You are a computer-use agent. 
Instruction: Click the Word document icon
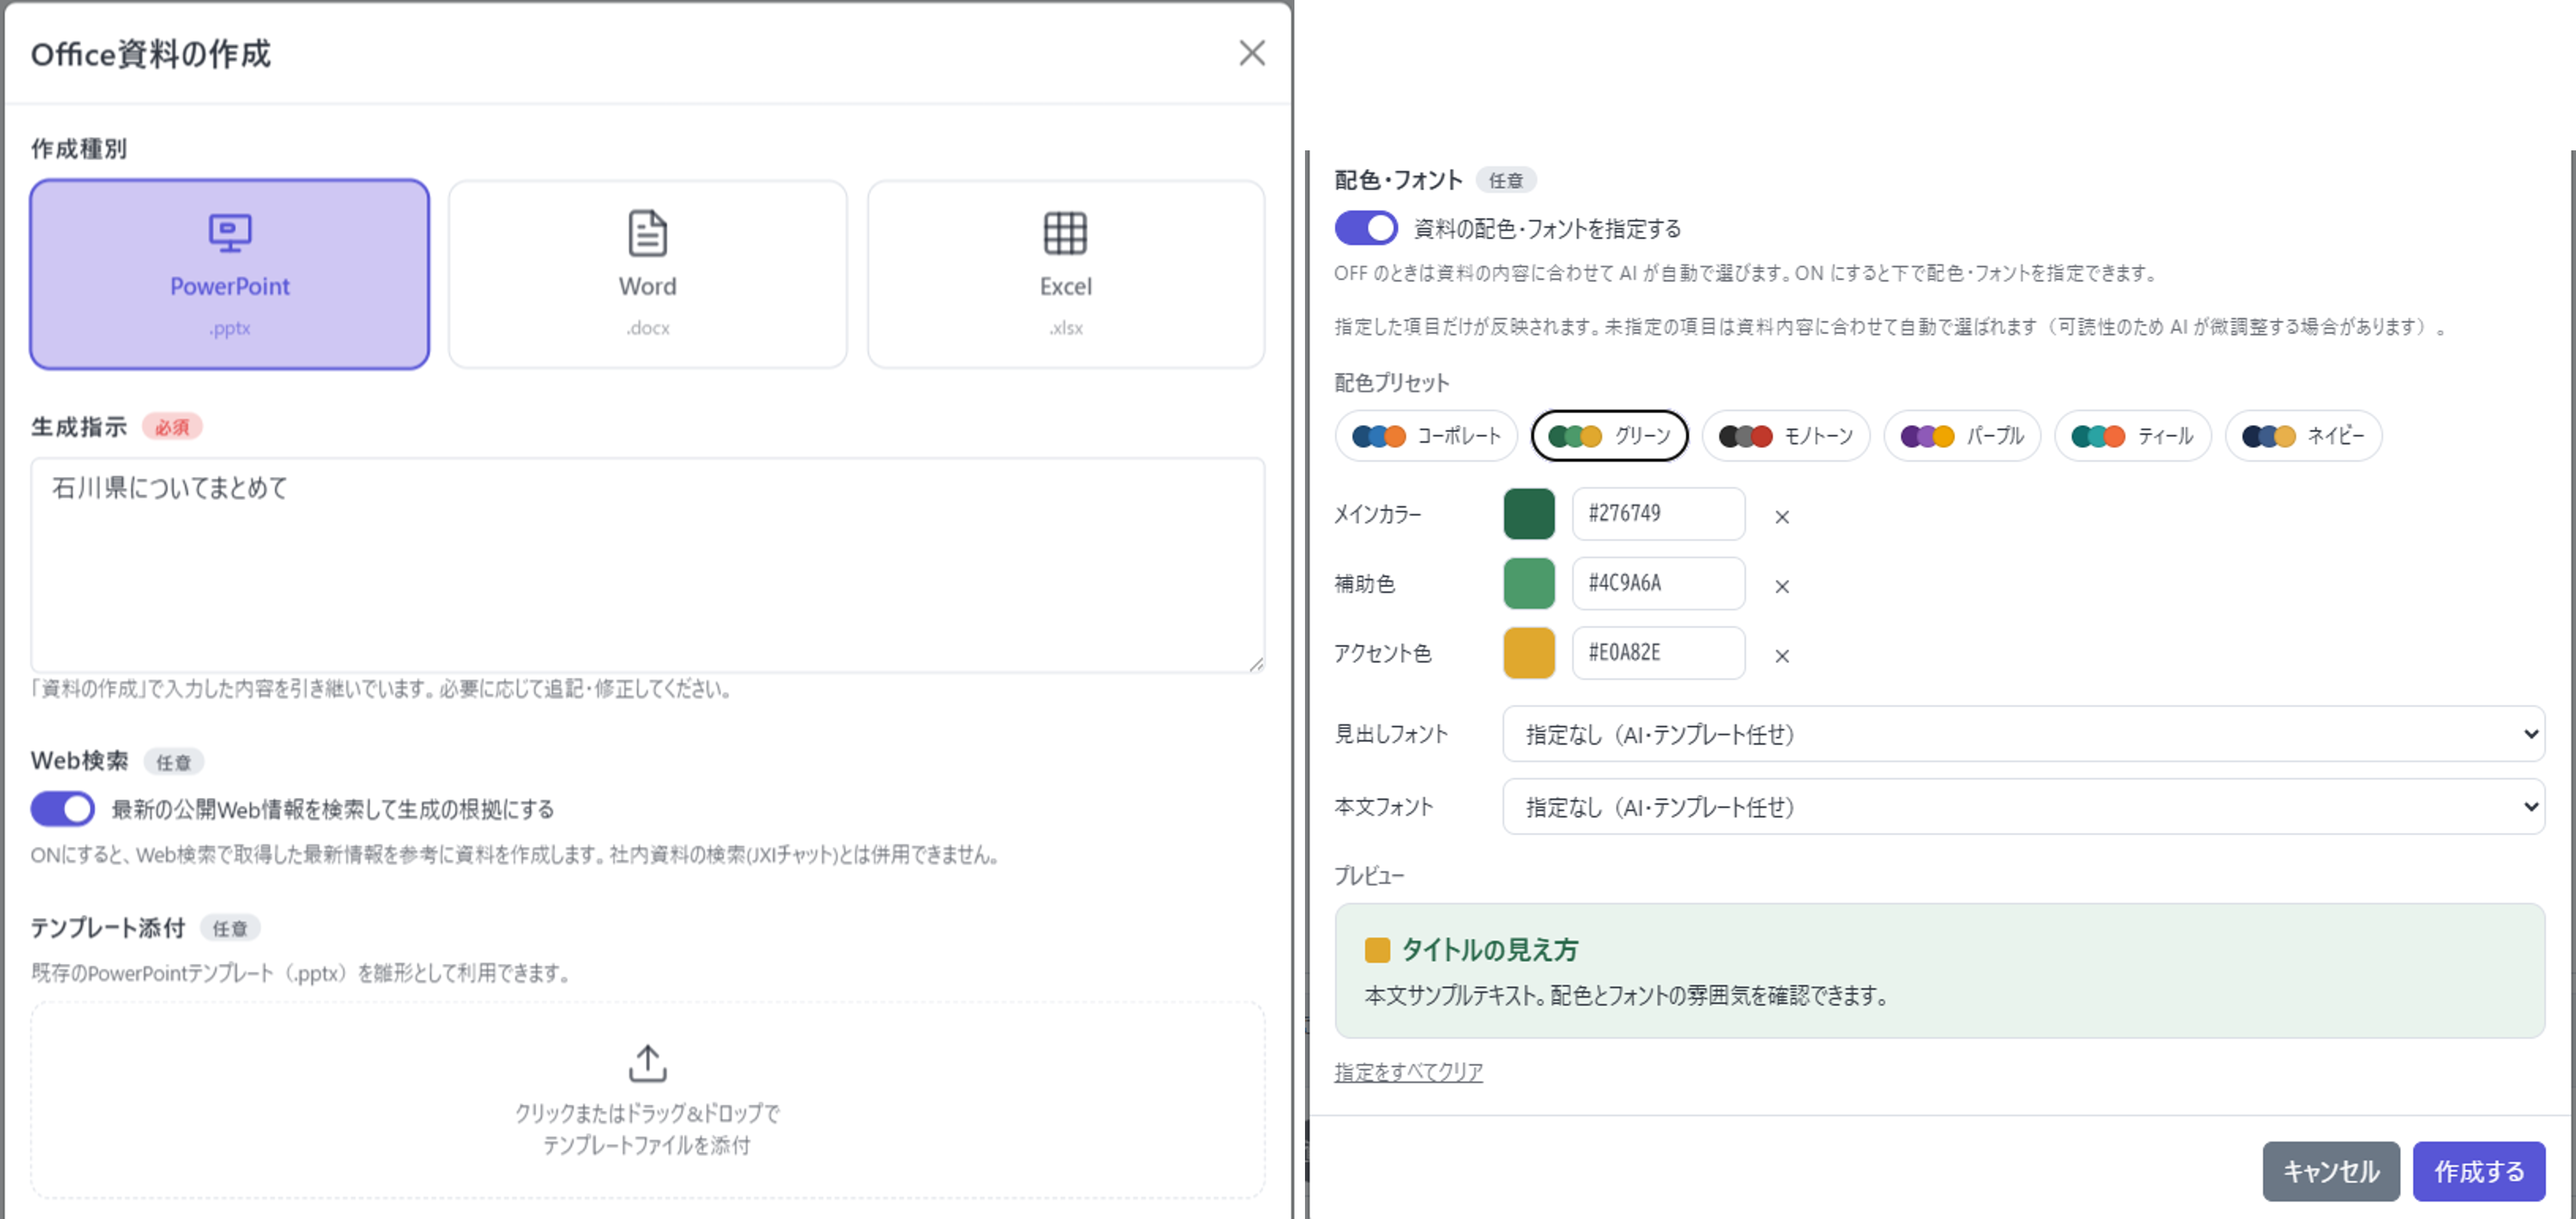point(647,233)
